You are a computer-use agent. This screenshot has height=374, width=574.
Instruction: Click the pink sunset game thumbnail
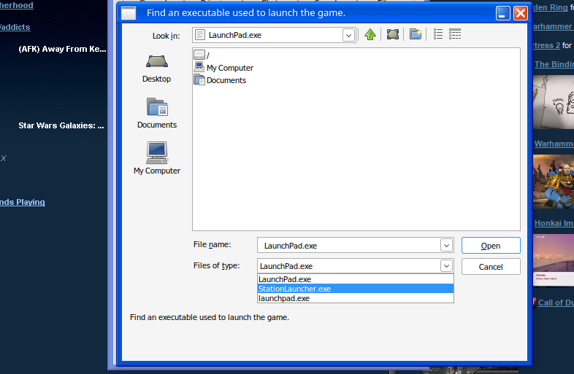(x=554, y=261)
